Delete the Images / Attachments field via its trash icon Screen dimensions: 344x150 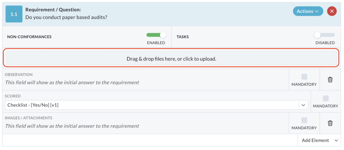[x=330, y=123]
